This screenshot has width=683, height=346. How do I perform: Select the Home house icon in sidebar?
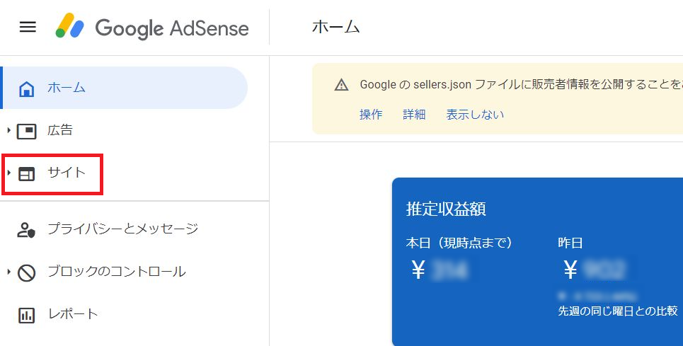point(27,88)
